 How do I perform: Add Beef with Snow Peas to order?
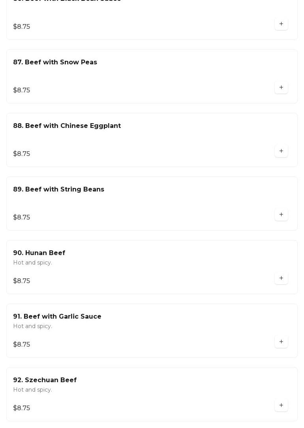pos(281,87)
